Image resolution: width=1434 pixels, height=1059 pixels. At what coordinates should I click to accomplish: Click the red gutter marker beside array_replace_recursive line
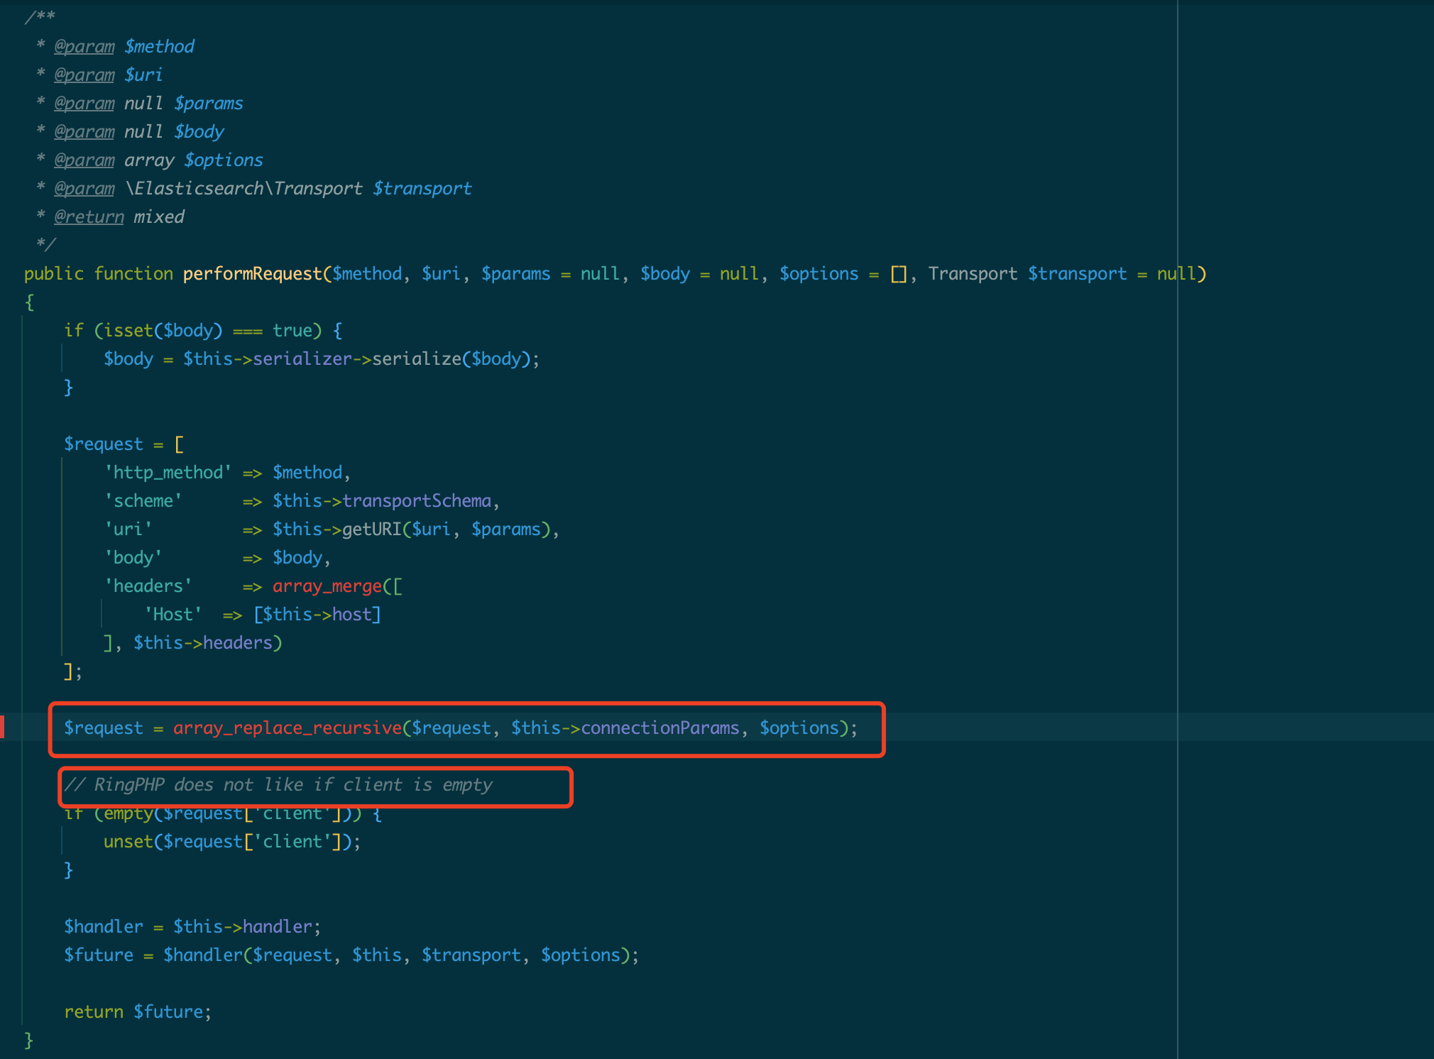click(x=2, y=727)
